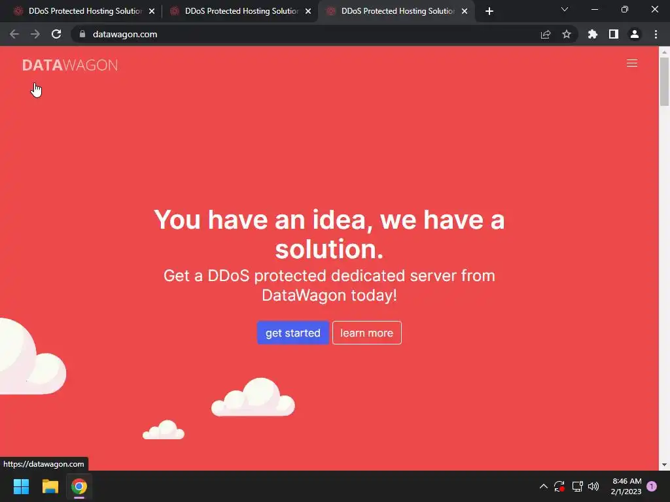Click the DataWagon logo
This screenshot has width=670, height=502.
(x=70, y=65)
